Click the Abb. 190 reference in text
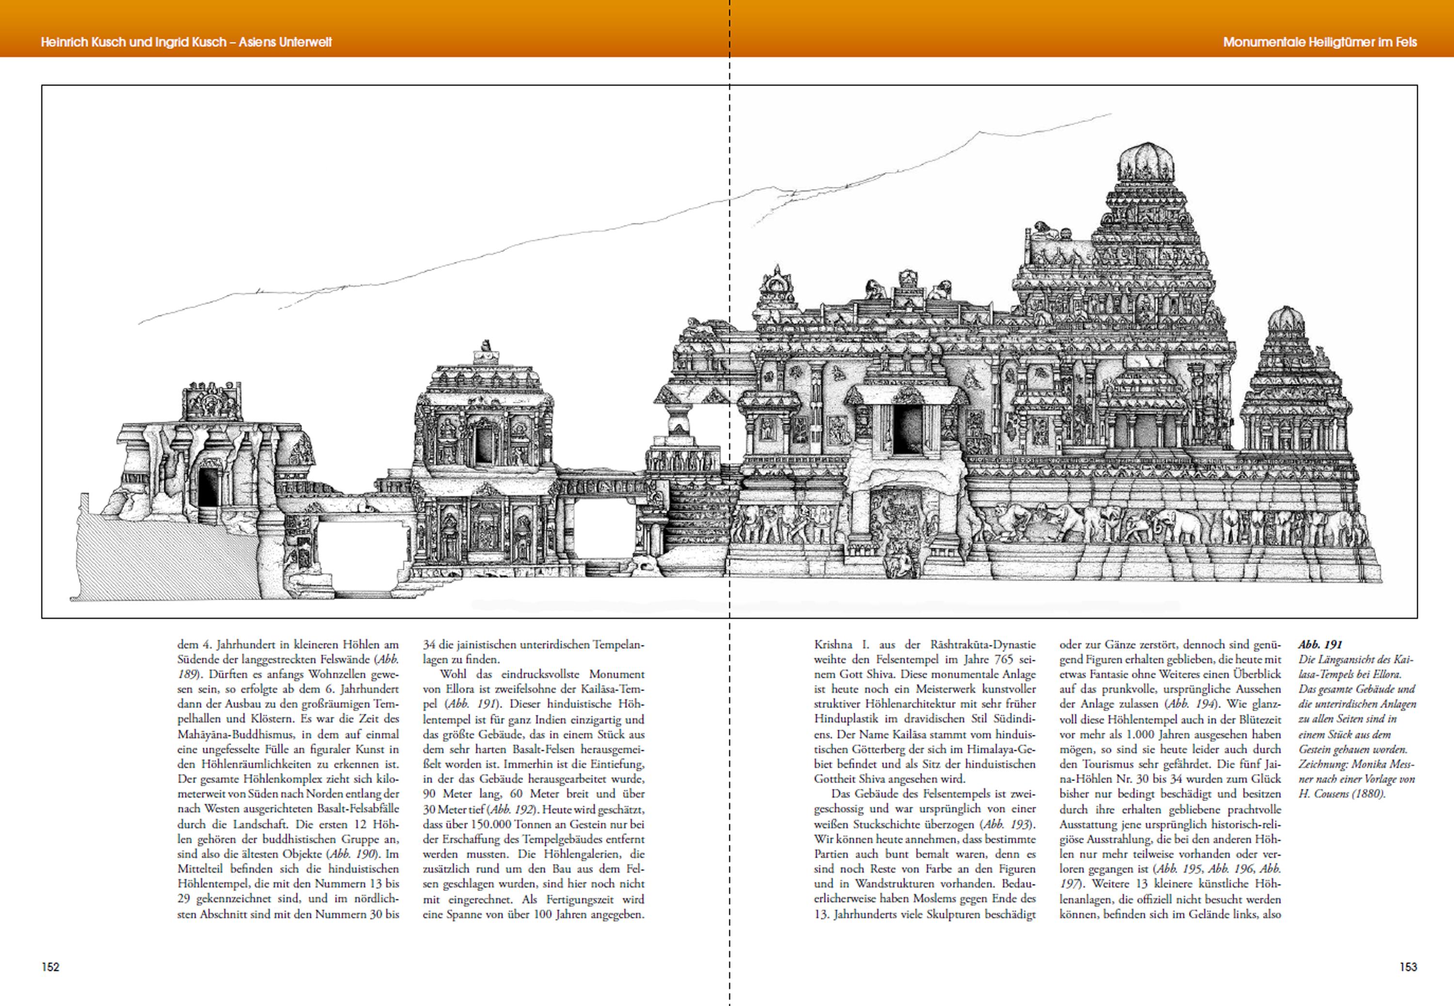 [x=354, y=854]
